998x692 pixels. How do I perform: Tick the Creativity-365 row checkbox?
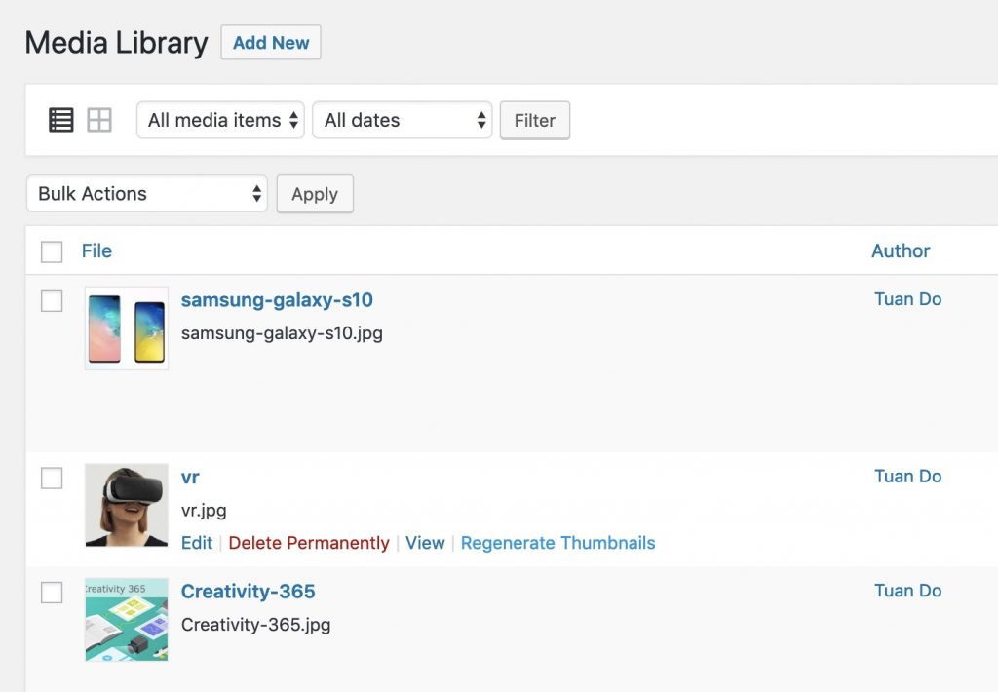pyautogui.click(x=52, y=593)
